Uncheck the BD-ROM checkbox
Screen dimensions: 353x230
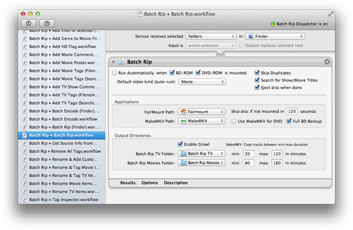[x=172, y=73]
